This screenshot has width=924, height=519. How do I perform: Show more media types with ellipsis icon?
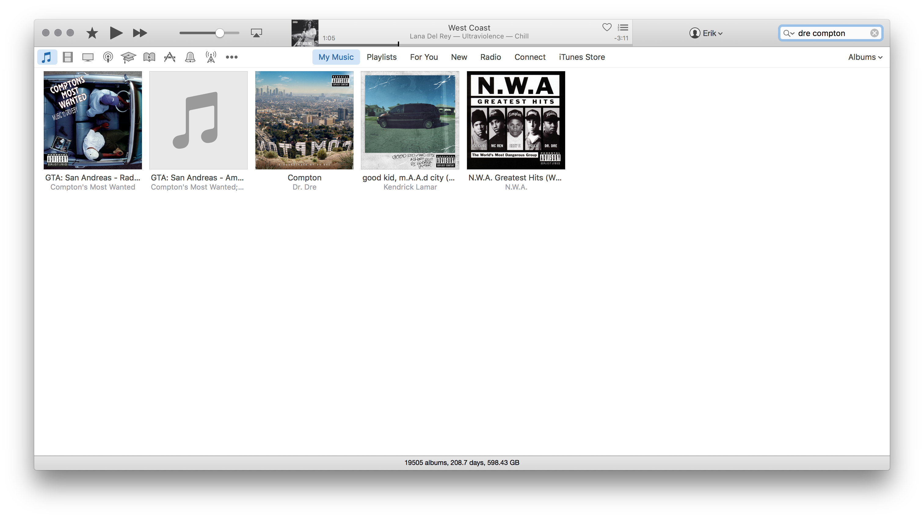(232, 57)
